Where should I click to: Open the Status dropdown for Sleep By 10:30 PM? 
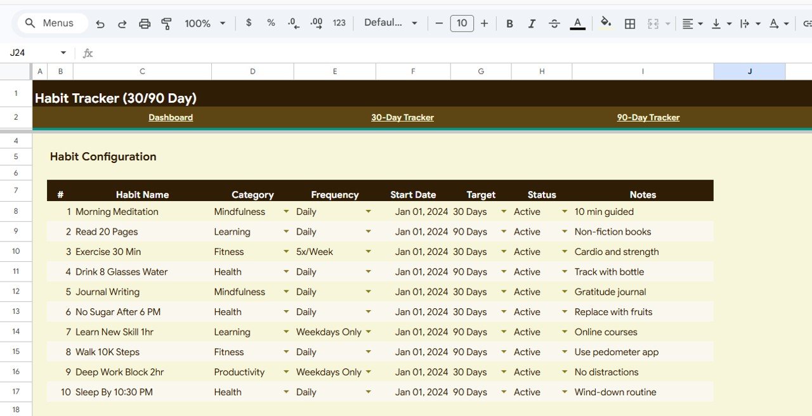pyautogui.click(x=565, y=392)
